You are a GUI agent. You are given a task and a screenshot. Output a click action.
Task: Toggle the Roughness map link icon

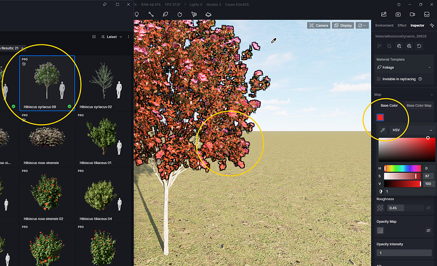click(428, 208)
